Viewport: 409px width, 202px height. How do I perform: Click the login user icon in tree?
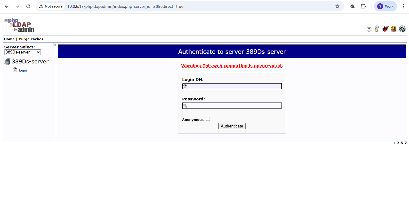pos(15,70)
